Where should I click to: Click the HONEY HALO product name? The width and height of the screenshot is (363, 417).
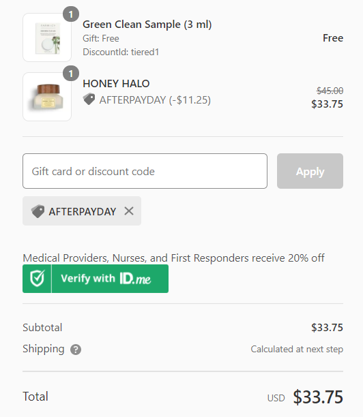click(116, 84)
